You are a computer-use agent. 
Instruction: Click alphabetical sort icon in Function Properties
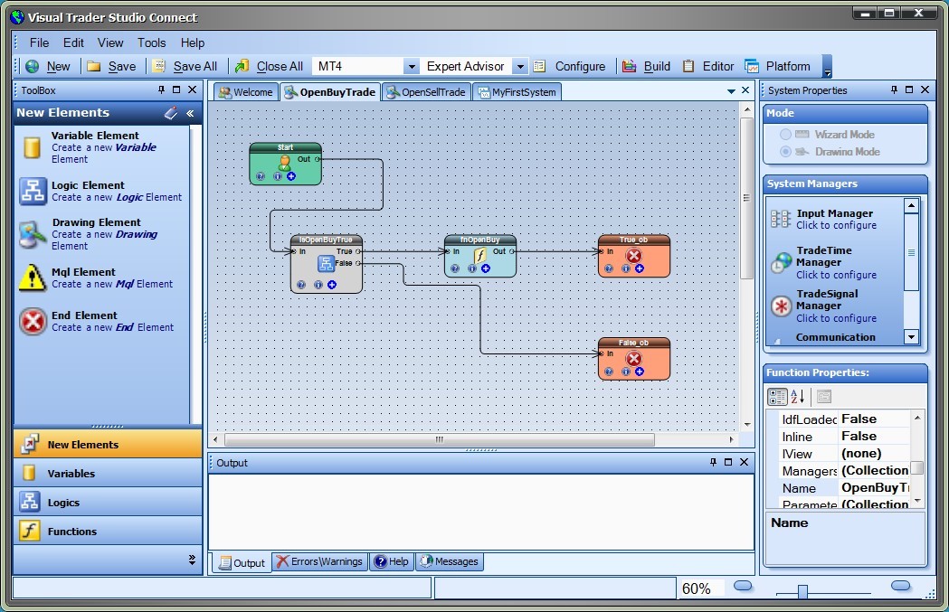[798, 396]
